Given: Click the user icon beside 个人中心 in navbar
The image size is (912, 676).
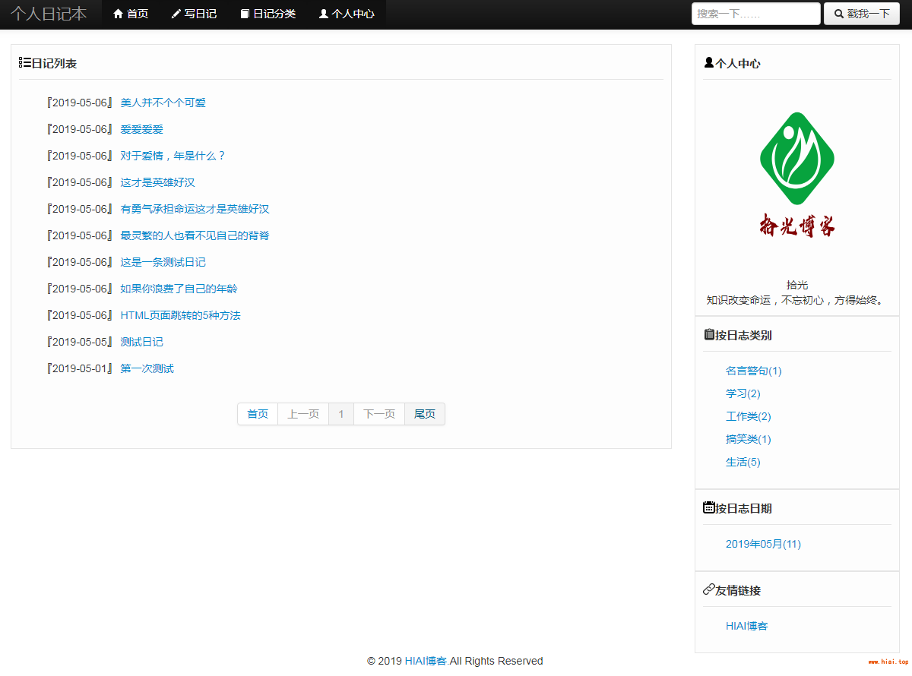Looking at the screenshot, I should tap(324, 14).
